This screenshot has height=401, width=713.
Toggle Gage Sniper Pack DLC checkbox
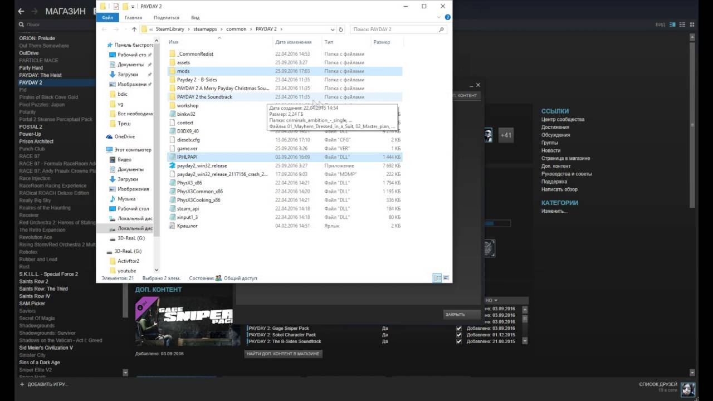coord(459,328)
